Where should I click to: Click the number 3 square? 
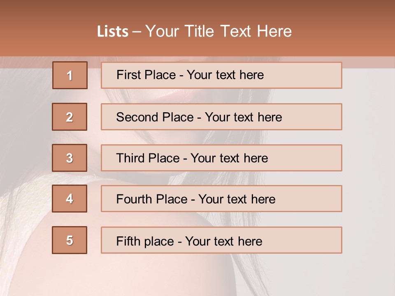point(70,158)
